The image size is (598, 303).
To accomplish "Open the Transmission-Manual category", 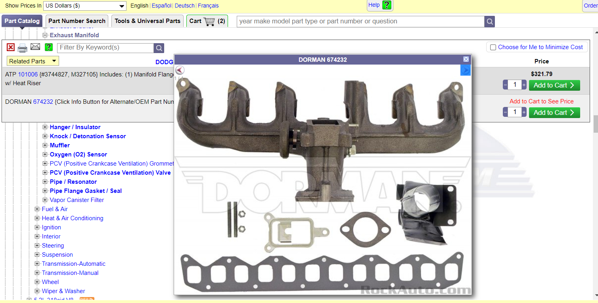I will click(x=70, y=273).
